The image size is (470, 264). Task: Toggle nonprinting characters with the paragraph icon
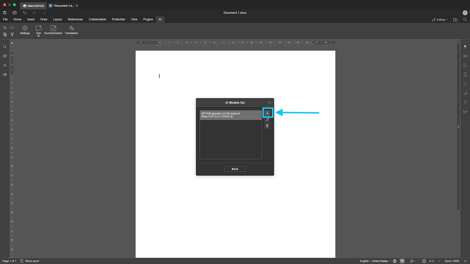pyautogui.click(x=465, y=47)
